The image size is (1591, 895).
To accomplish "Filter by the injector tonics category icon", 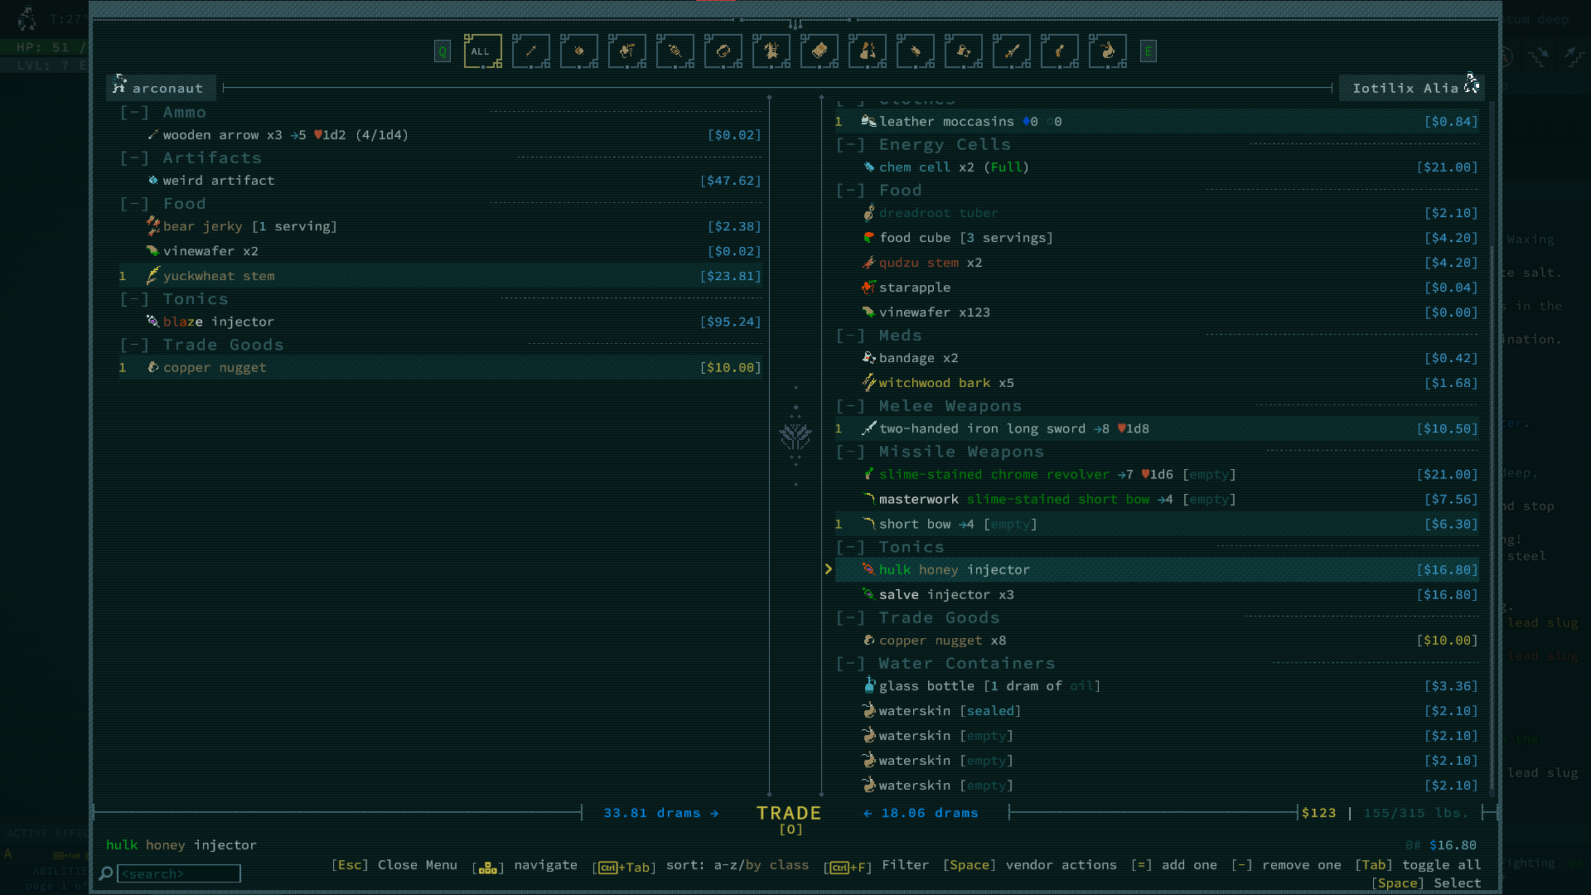I will coord(675,51).
